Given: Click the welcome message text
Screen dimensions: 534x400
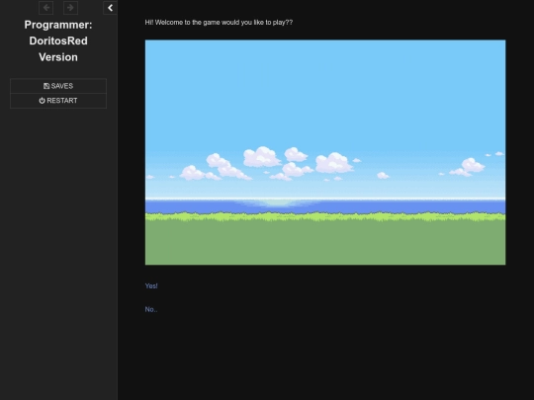Looking at the screenshot, I should [x=219, y=23].
